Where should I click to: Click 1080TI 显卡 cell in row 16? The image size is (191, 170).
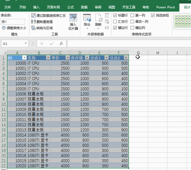click(x=39, y=135)
